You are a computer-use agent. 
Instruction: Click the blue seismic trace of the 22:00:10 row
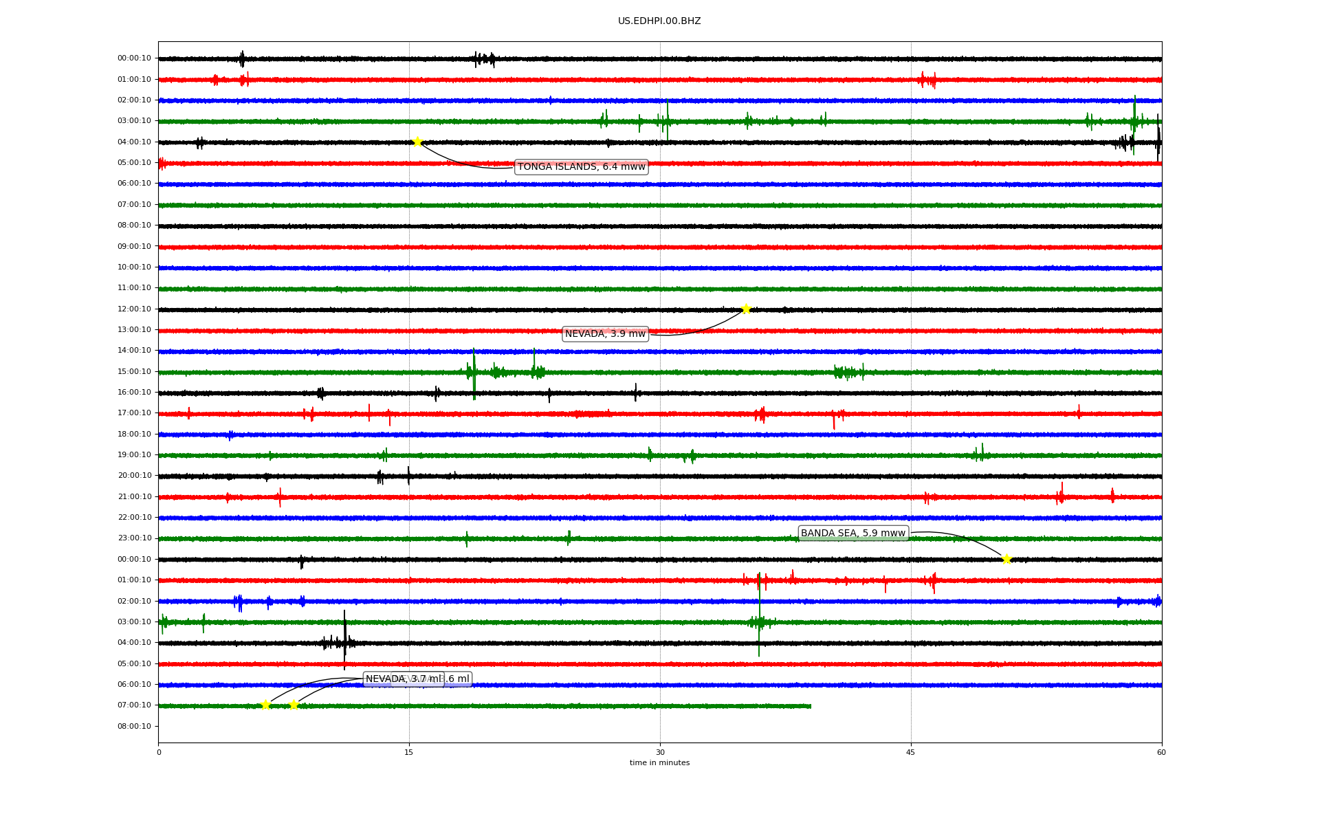[x=660, y=518]
